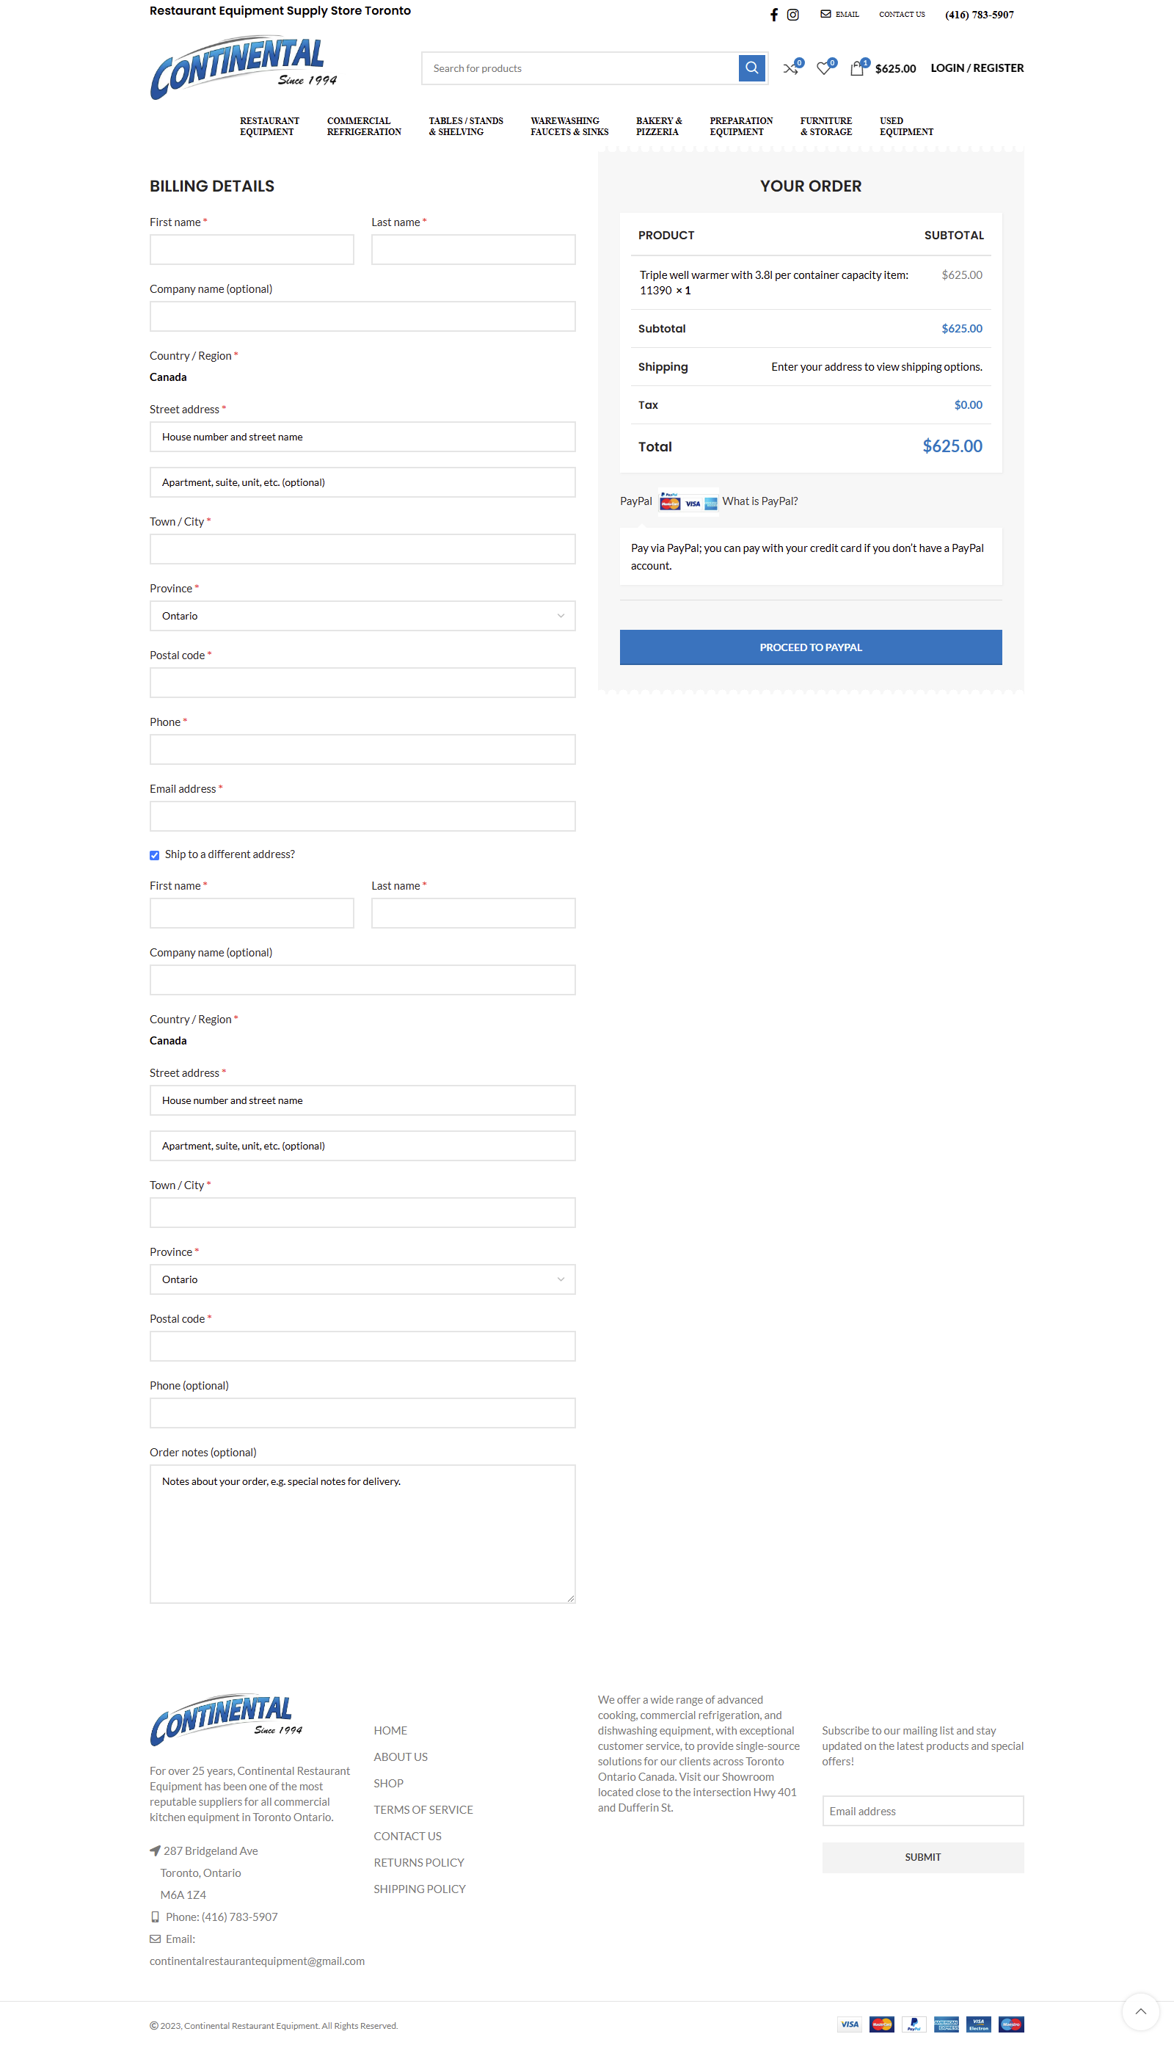
Task: Click the scroll-to-top arrow button
Action: [1140, 2010]
